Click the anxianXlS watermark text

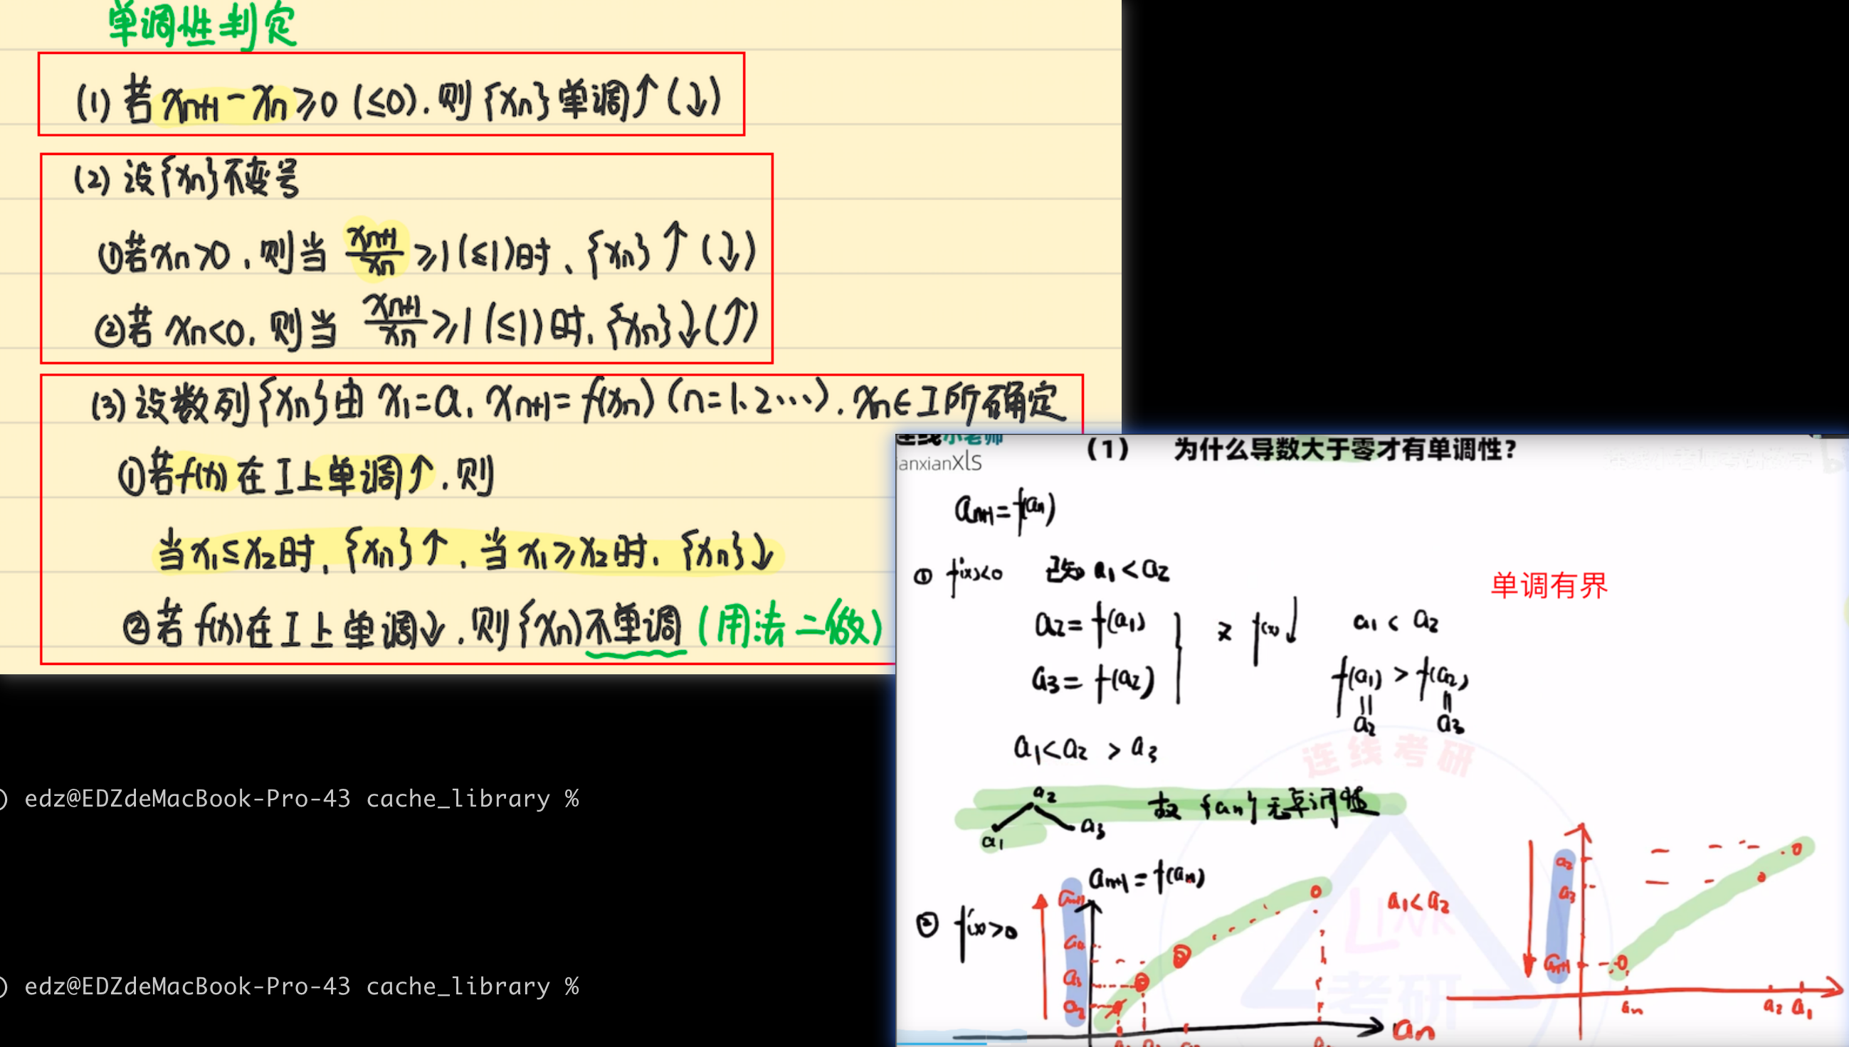coord(939,462)
